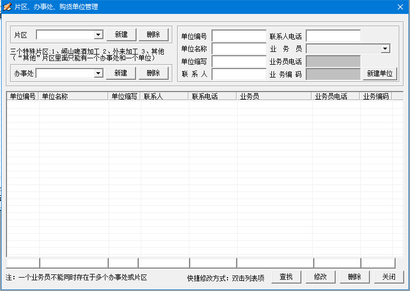Sort by 业务员电话 column header
Screen dimensions: 410x291
coord(336,96)
